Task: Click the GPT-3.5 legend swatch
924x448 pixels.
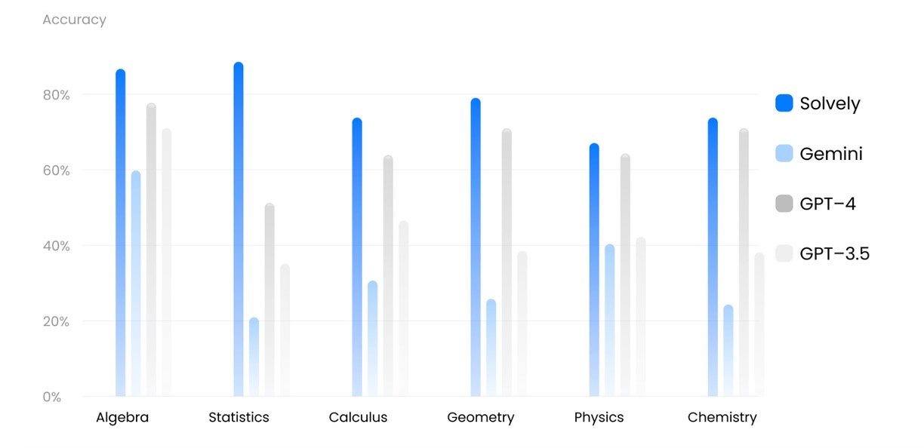Action: point(784,253)
